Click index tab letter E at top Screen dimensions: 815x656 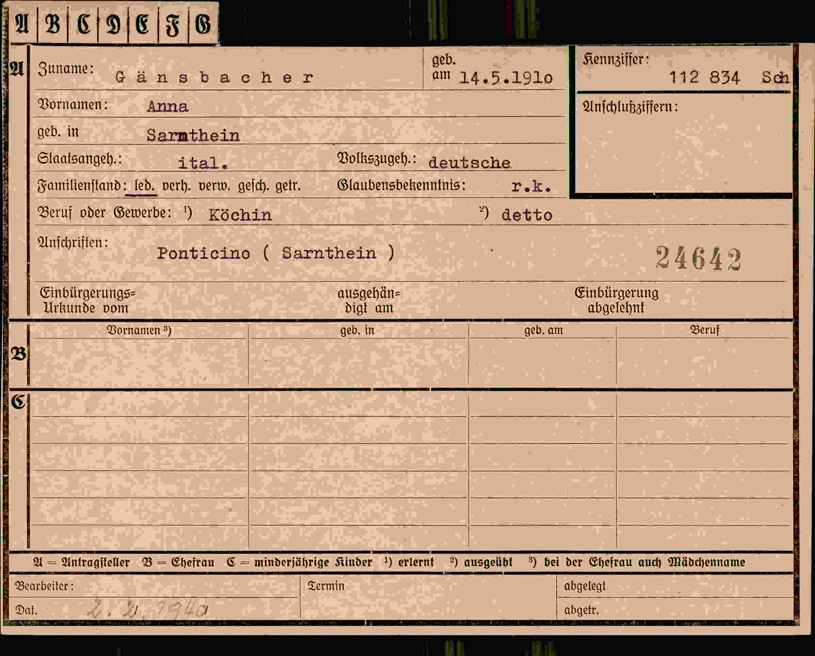pyautogui.click(x=143, y=24)
